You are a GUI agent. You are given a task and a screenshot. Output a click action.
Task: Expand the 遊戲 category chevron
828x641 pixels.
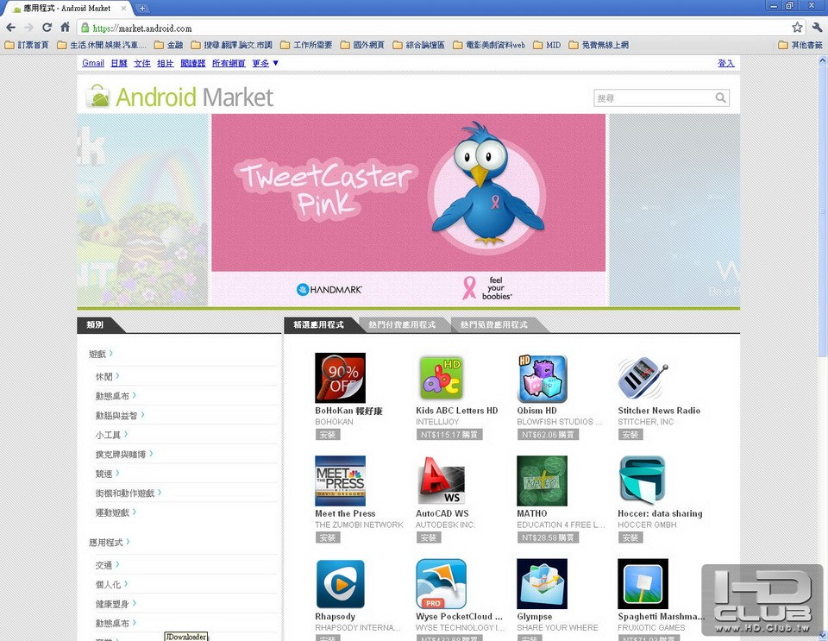tap(111, 353)
